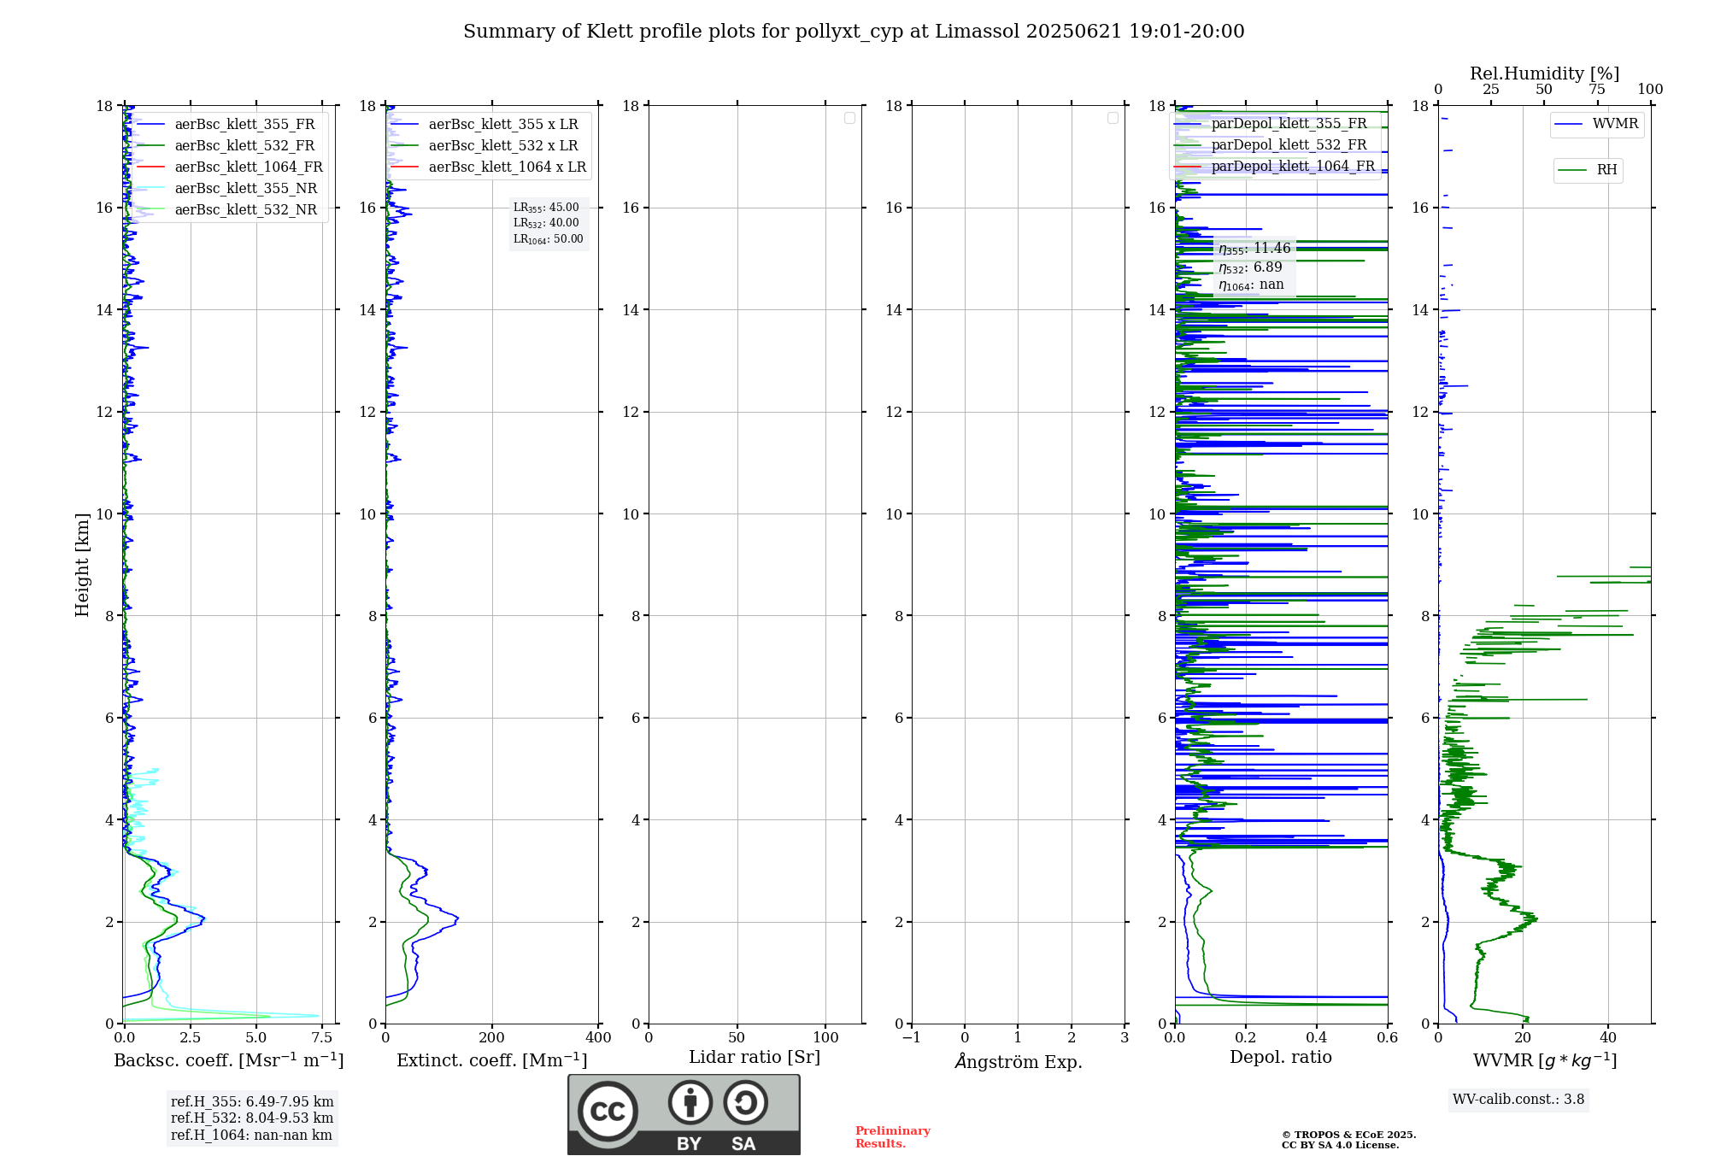Click the ref.H_1064: nan-nan km text
Screen dimensions: 1709x1162
pos(251,1136)
